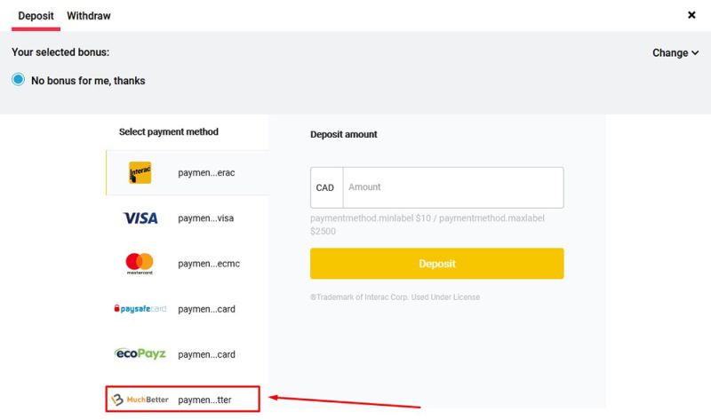The image size is (711, 420).
Task: Open the Withdraw tab
Action: (89, 16)
